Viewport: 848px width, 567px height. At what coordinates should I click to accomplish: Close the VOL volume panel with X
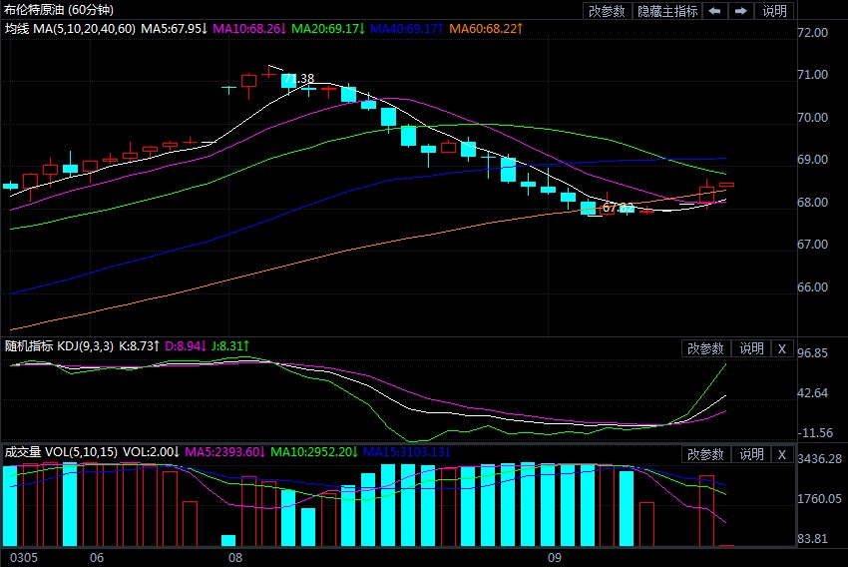(x=782, y=454)
